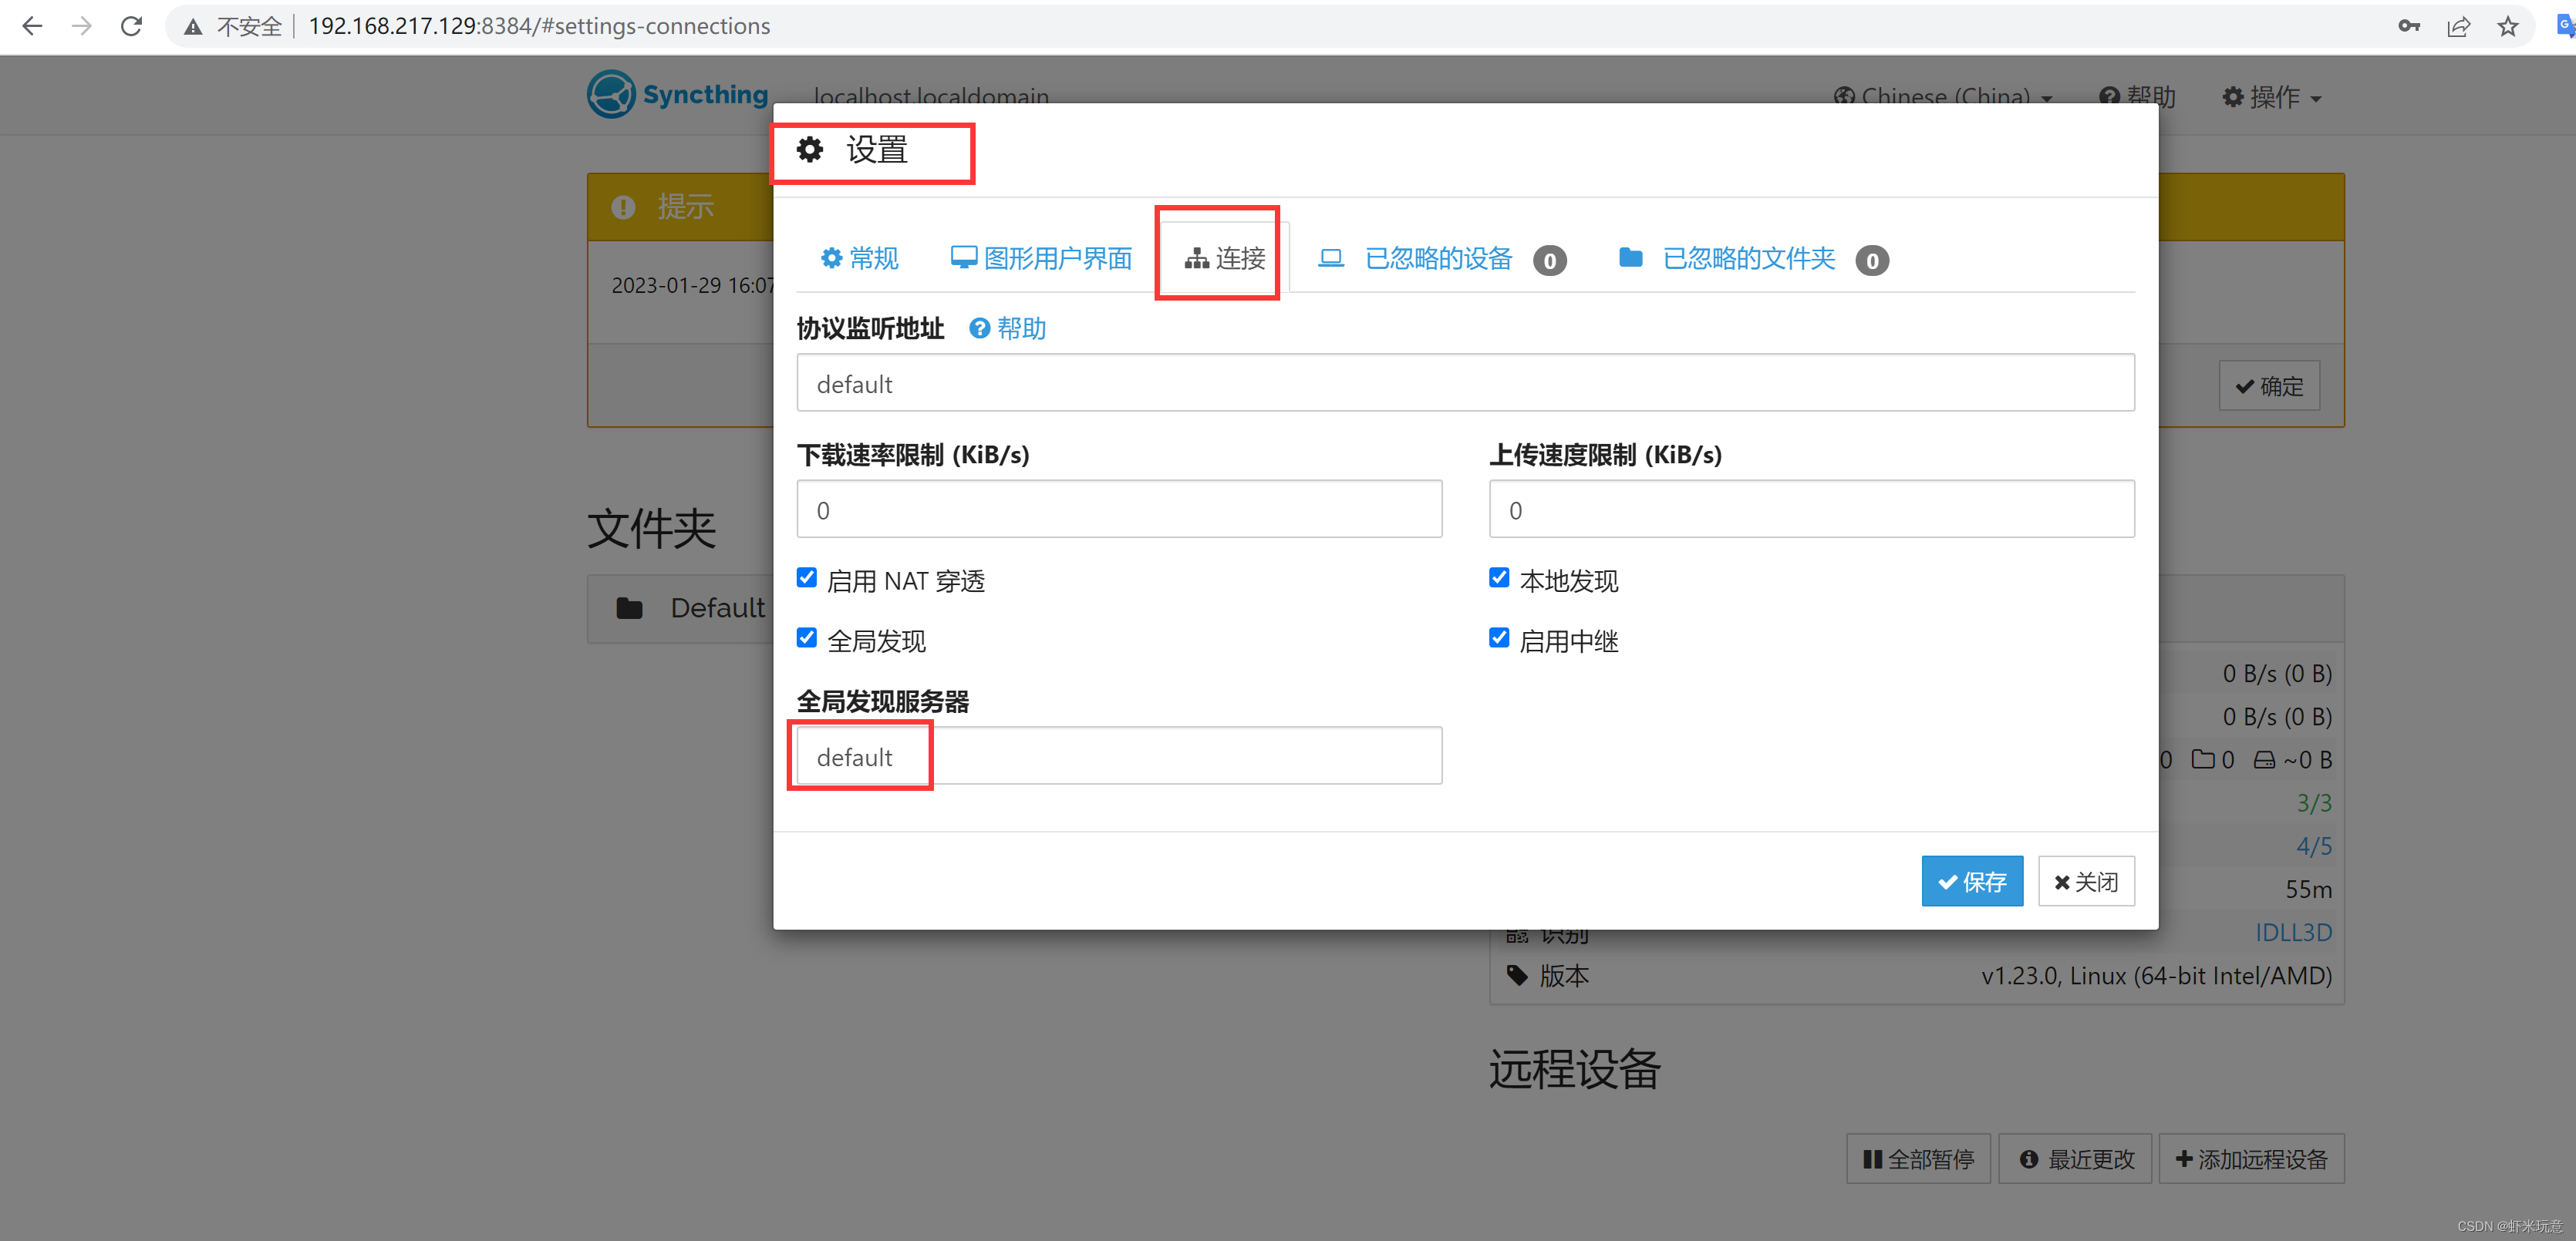2576x1241 pixels.
Task: Click browser reload page icon
Action: tap(131, 26)
